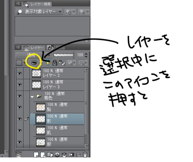Viewport: 193px width, 162px height.
Task: Click the レイヤー 3 layer thumbnail
Action: (36, 85)
